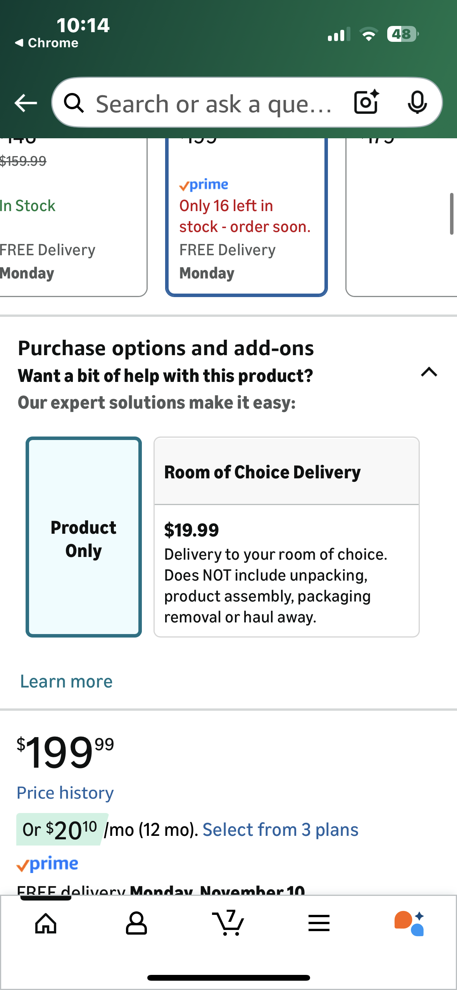This screenshot has width=457, height=990.
Task: Tap the microphone voice search icon
Action: pyautogui.click(x=417, y=102)
